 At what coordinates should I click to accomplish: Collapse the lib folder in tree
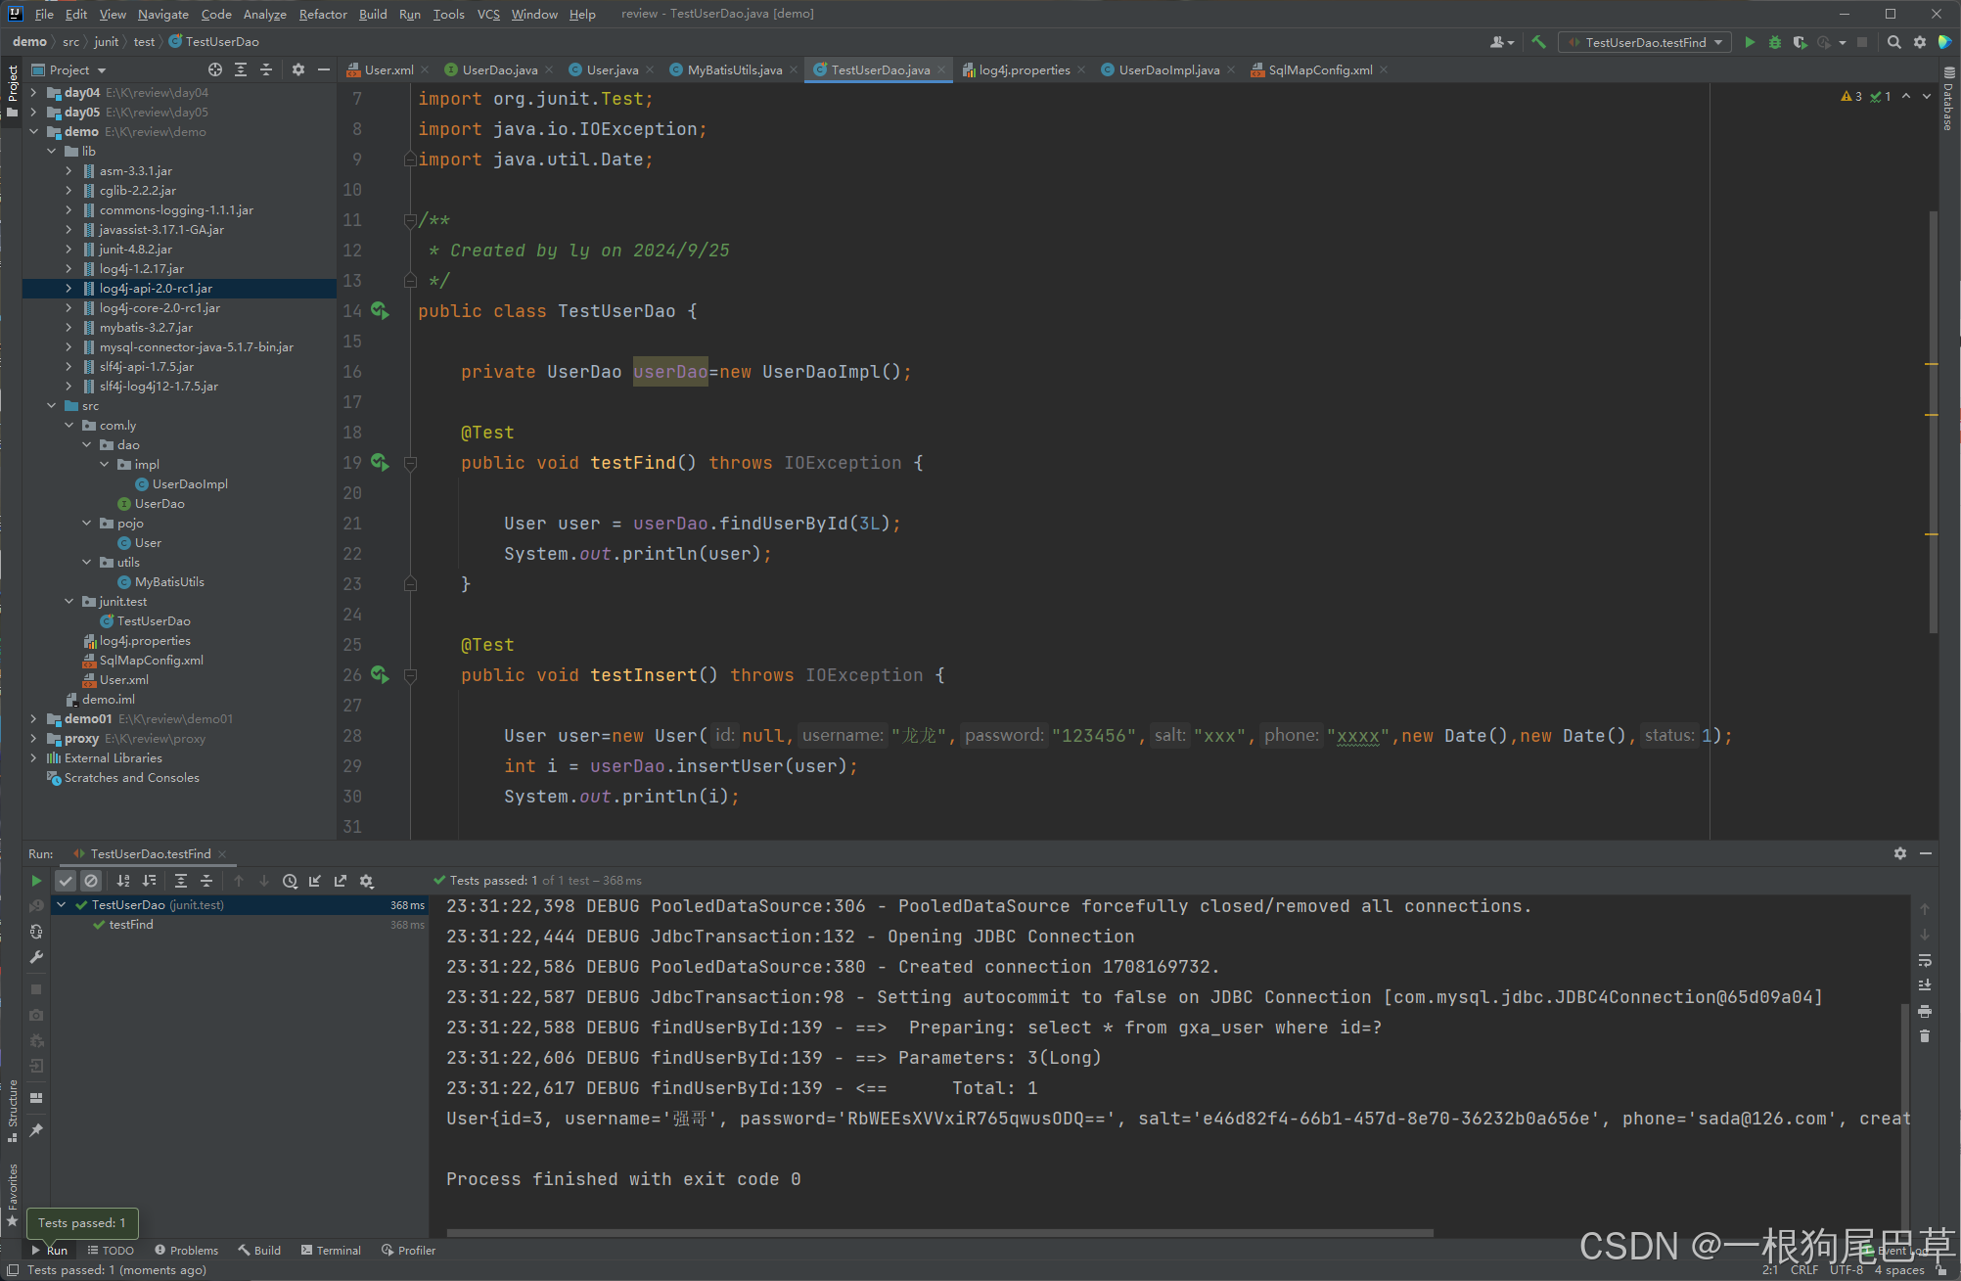[x=52, y=152]
